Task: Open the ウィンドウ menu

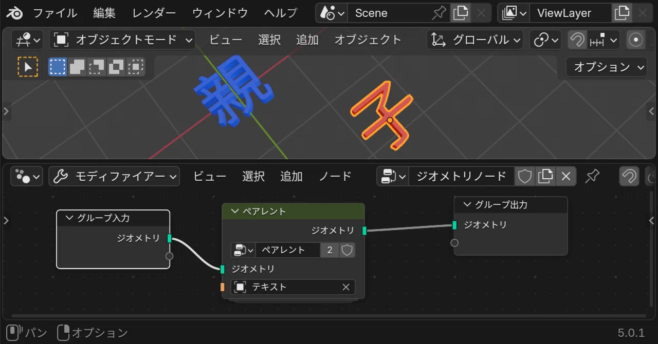Action: coord(220,13)
